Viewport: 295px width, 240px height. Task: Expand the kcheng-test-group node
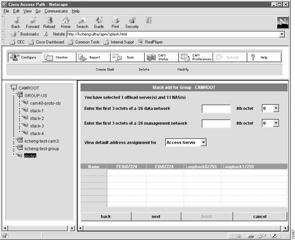(x=14, y=146)
